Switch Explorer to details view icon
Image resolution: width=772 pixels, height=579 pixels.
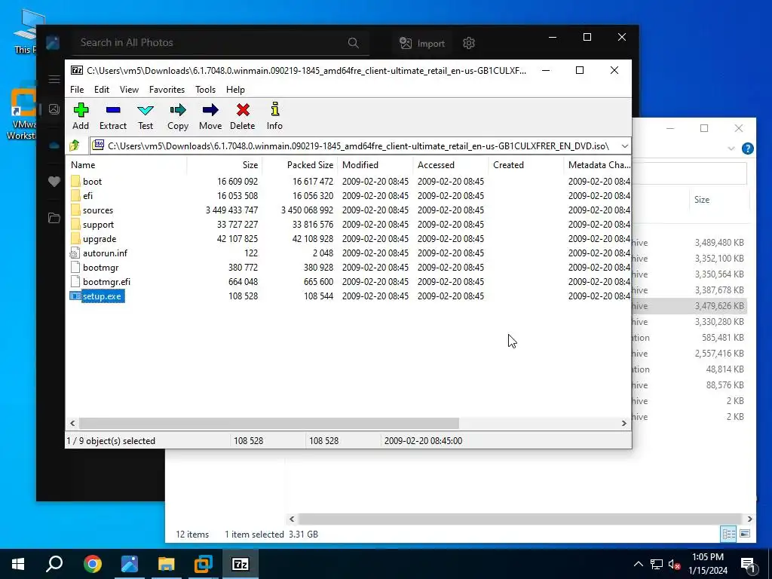click(x=729, y=534)
